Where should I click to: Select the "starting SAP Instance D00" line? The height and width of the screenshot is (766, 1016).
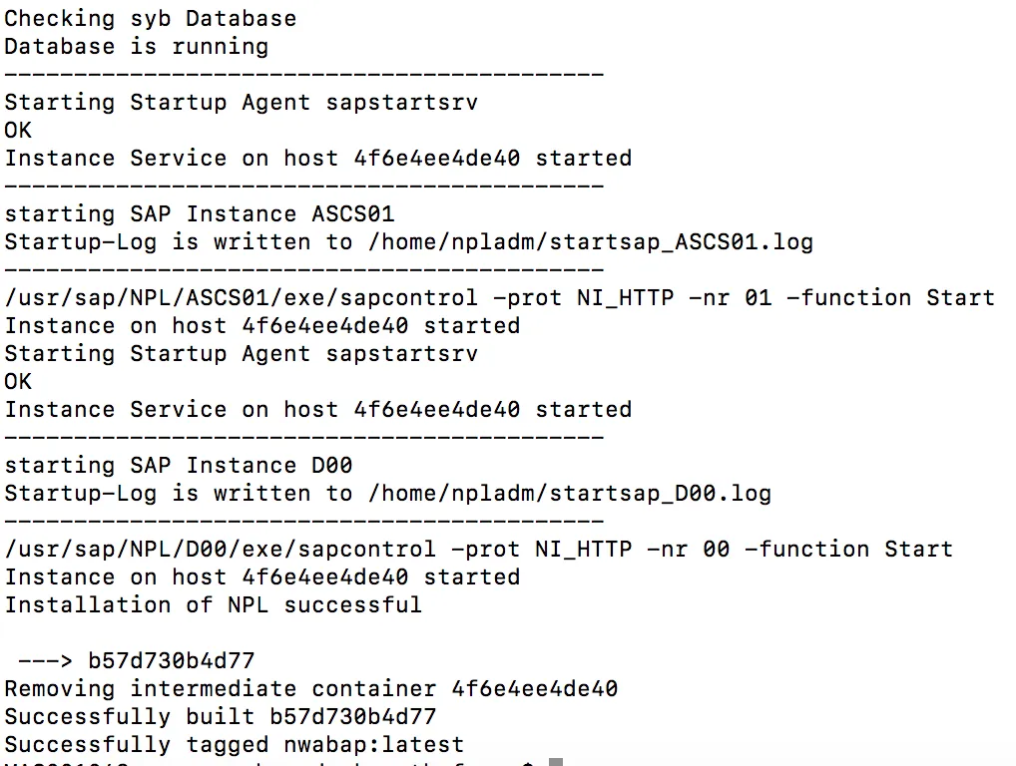[x=178, y=465]
